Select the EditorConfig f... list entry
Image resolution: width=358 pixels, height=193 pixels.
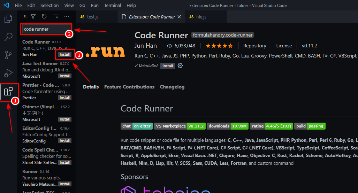click(x=47, y=134)
